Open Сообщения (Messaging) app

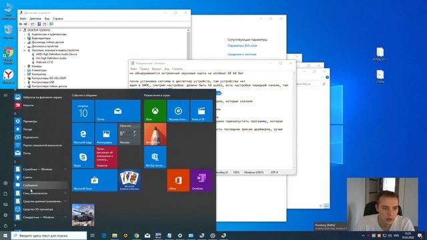(x=41, y=185)
